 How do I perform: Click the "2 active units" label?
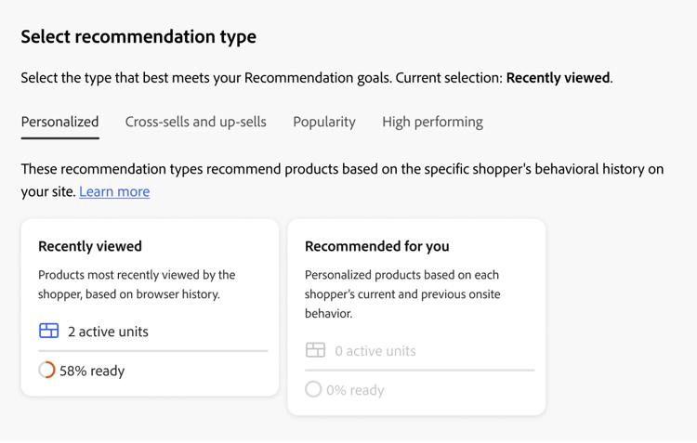click(108, 332)
